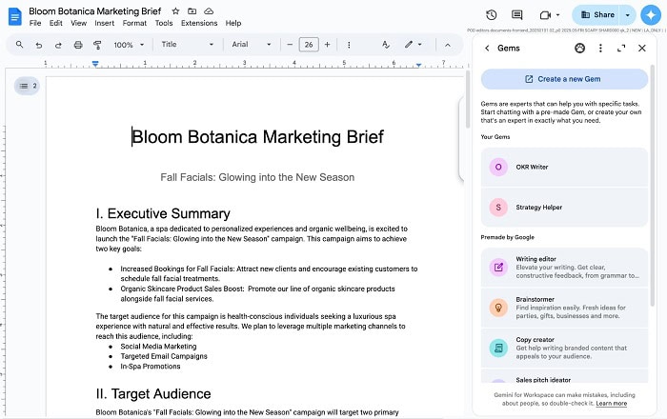Open the comments panel icon
667x419 pixels.
coord(517,15)
